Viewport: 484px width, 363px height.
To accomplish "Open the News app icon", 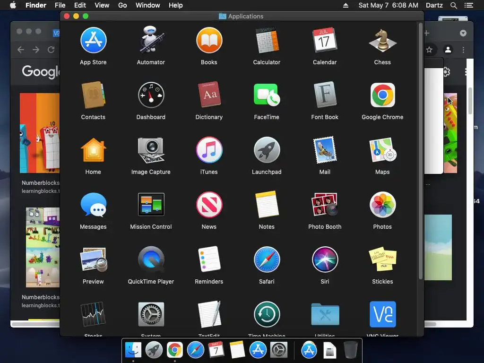I will 209,204.
